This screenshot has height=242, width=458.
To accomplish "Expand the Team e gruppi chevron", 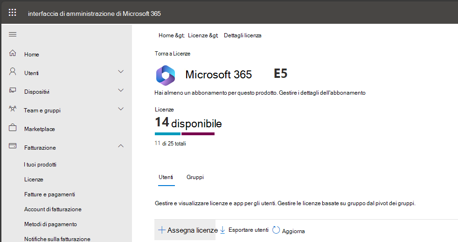I will coord(121,109).
